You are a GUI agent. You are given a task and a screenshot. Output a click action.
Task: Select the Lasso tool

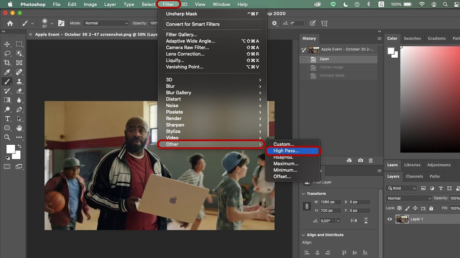point(7,53)
